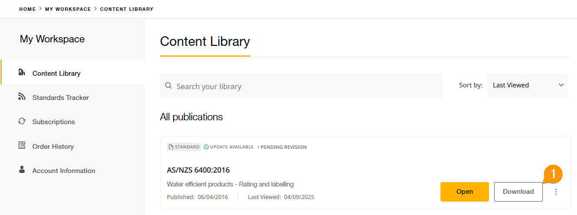The image size is (577, 215).
Task: Click the Content Library sidebar icon
Action: click(22, 72)
